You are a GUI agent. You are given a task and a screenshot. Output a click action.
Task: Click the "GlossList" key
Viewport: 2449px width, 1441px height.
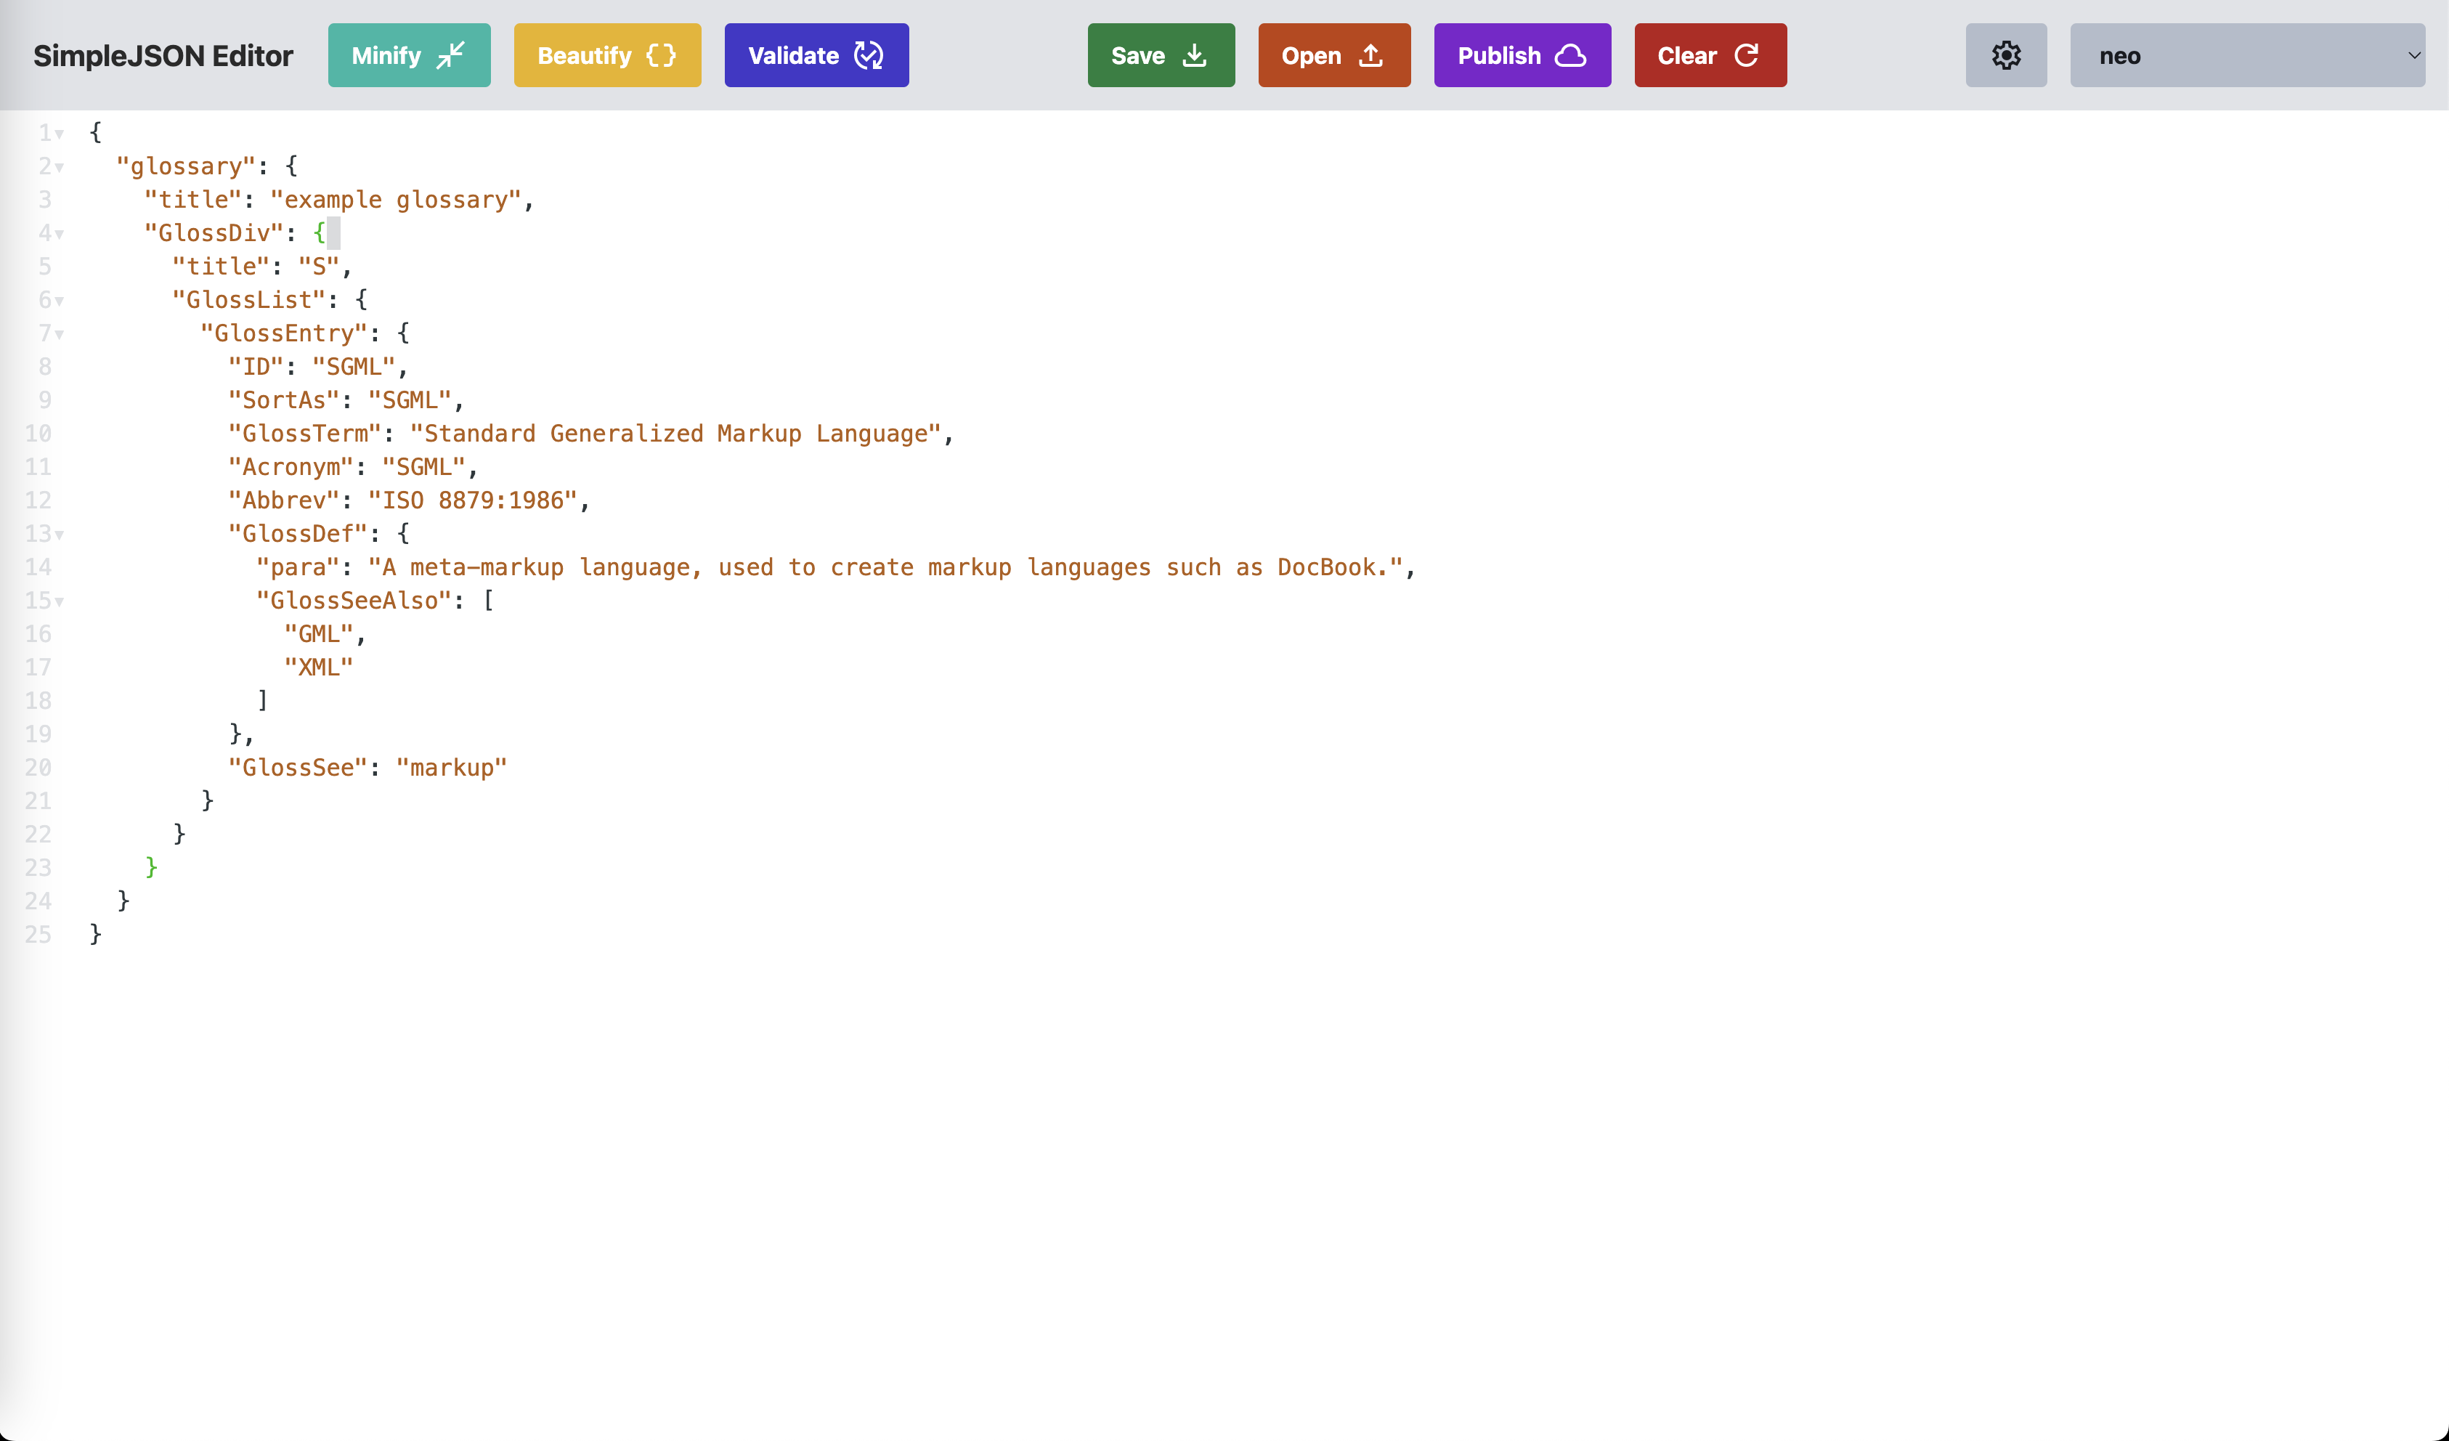[249, 299]
